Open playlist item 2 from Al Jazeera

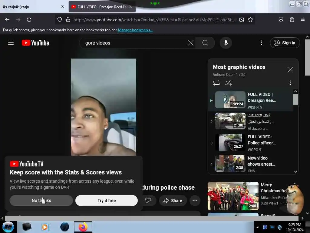[x=251, y=121]
